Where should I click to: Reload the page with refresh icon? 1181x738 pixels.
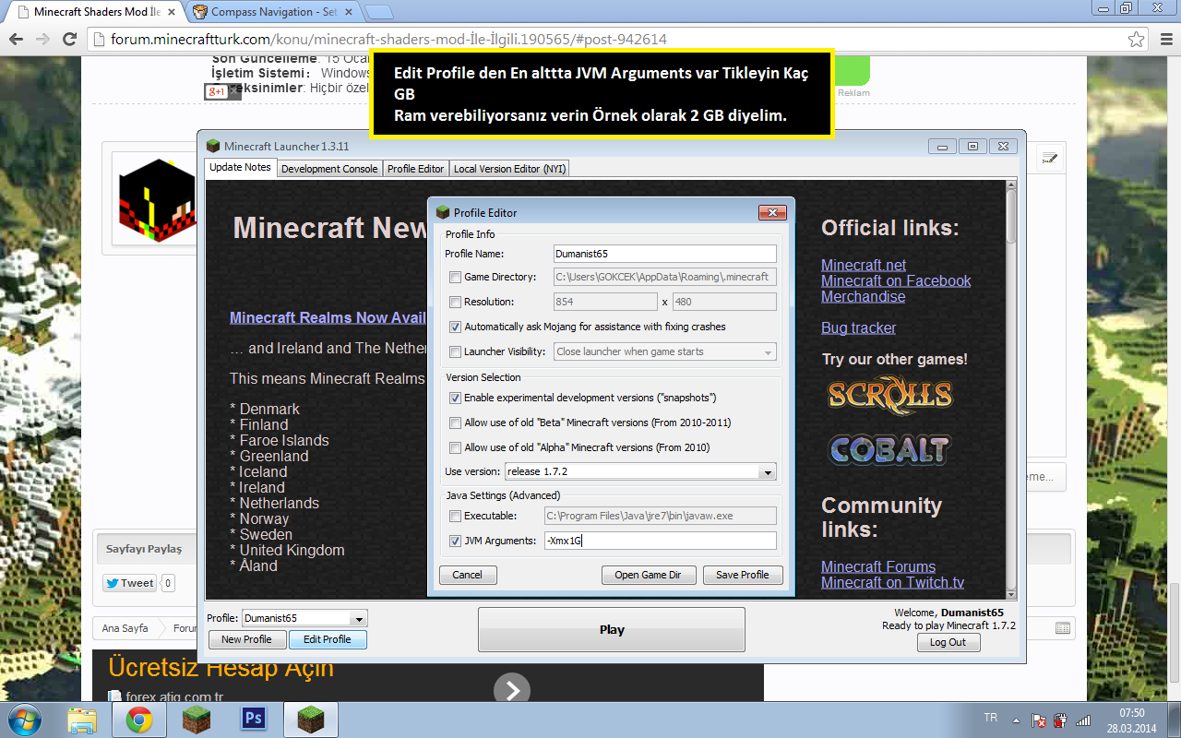(x=69, y=40)
